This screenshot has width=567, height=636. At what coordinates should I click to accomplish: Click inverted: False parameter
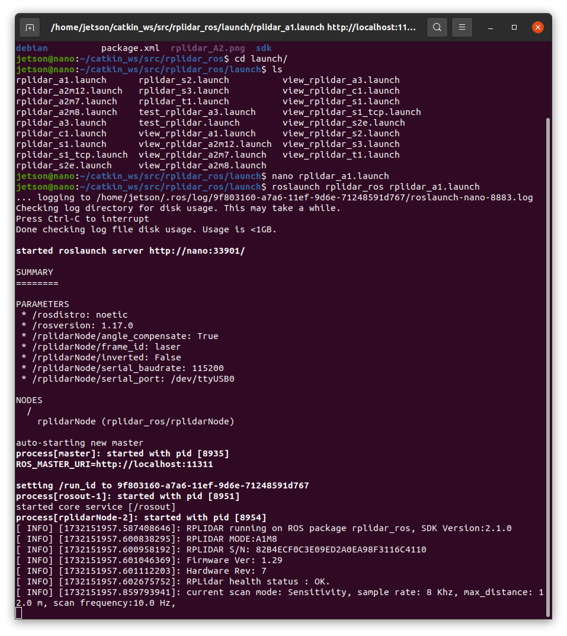pos(101,358)
